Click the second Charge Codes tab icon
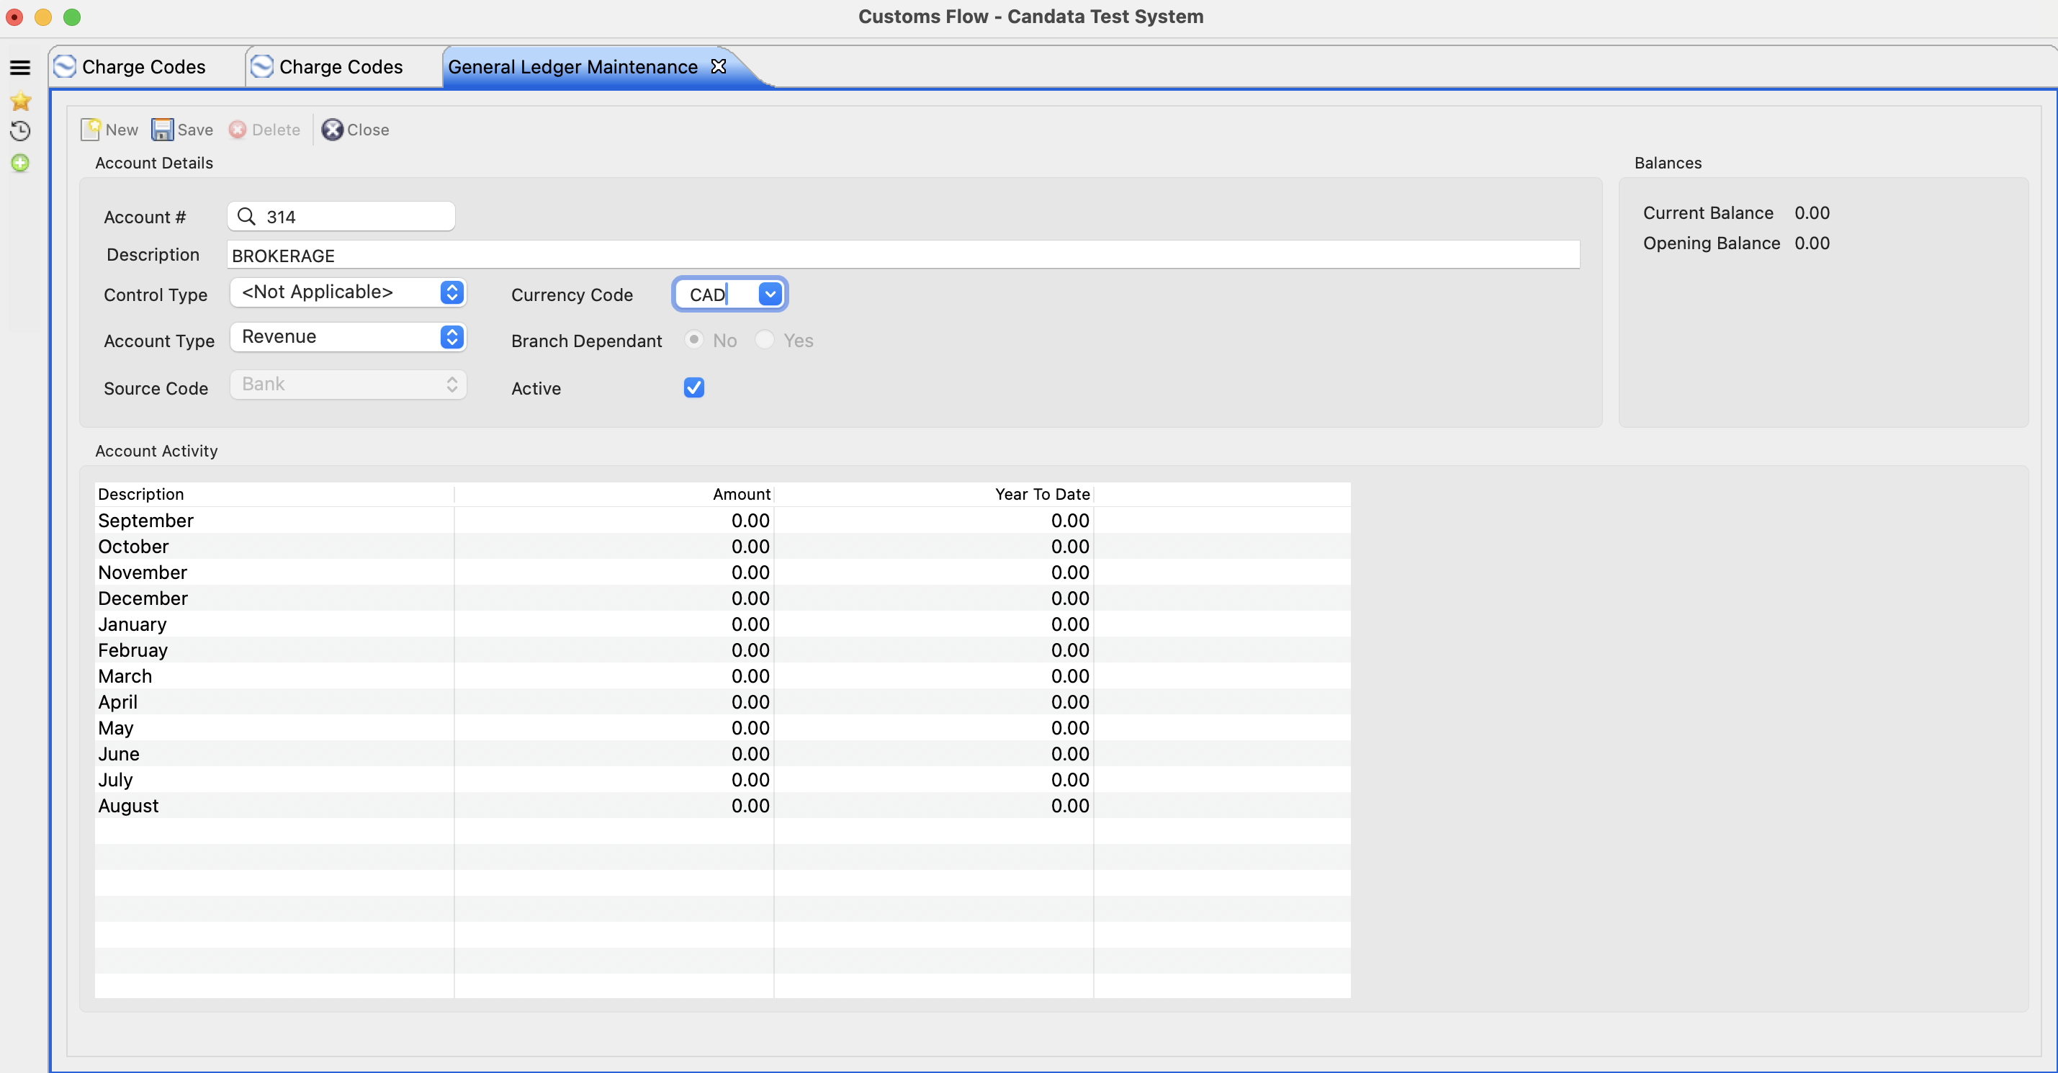The width and height of the screenshot is (2058, 1073). click(x=262, y=66)
